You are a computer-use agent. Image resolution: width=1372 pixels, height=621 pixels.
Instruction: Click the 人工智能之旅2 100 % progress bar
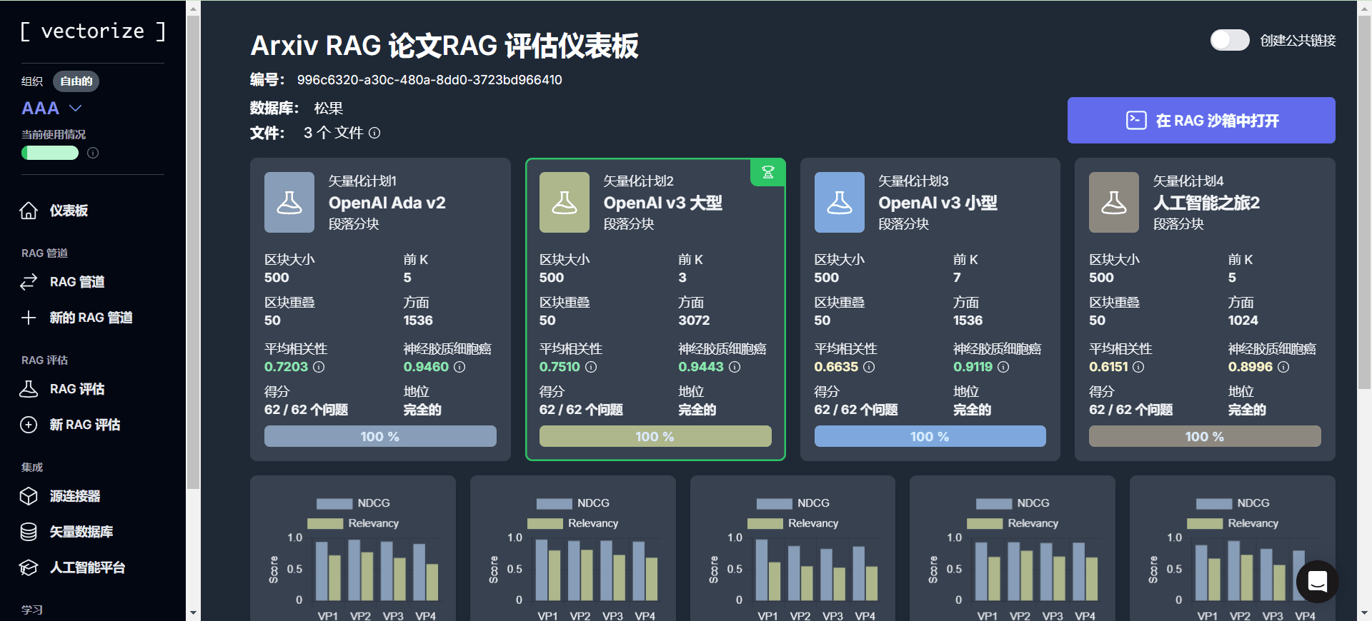(x=1205, y=436)
